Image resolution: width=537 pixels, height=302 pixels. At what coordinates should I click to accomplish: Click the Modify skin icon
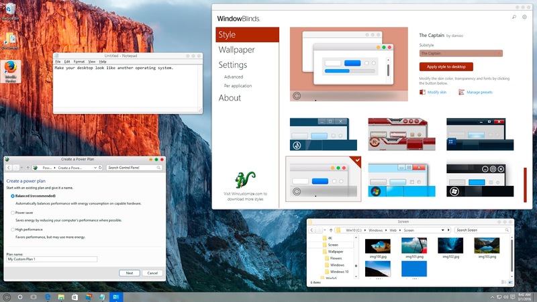click(x=423, y=92)
